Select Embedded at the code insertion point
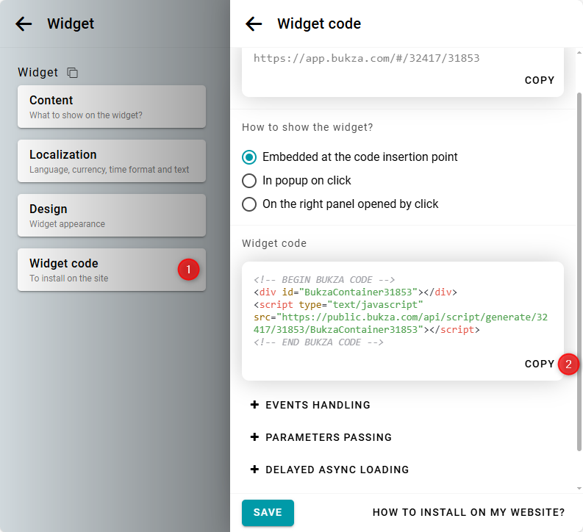 click(250, 157)
